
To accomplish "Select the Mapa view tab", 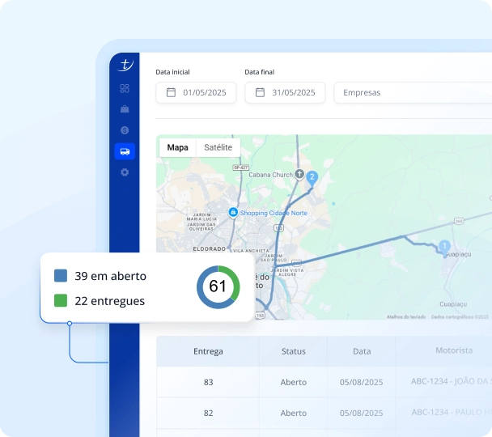I will [x=177, y=147].
